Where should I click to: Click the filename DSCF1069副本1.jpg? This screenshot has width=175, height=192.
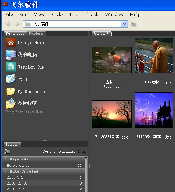(154, 82)
